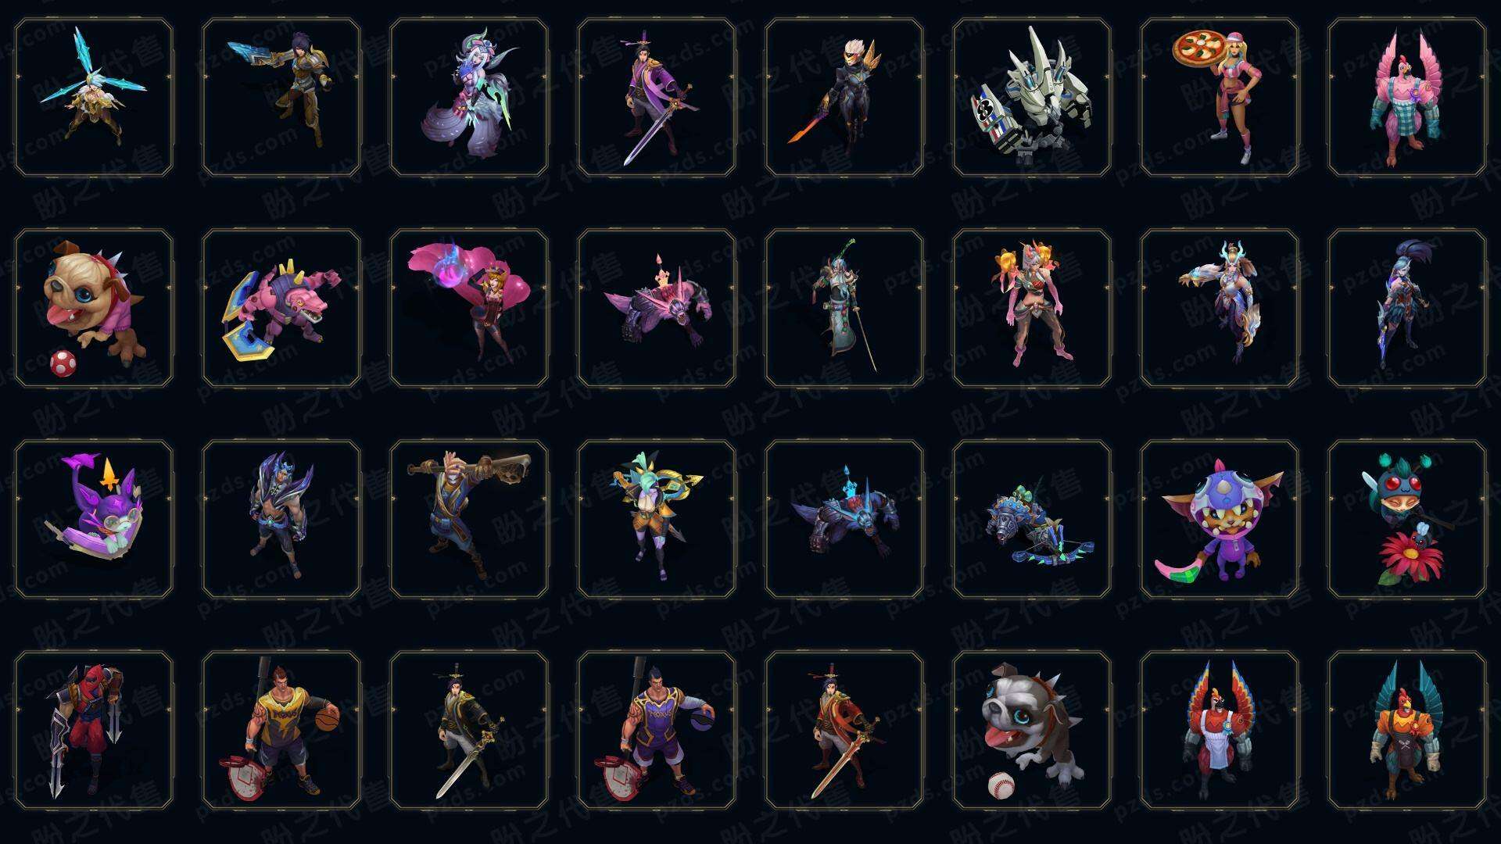Open the pink crocodile with shield skin
The height and width of the screenshot is (844, 1501).
click(281, 309)
